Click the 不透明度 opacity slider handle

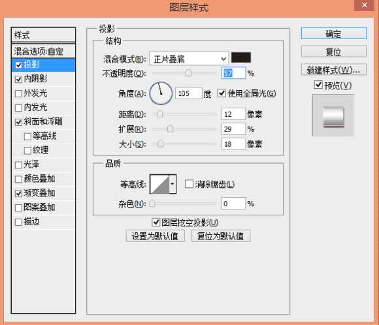coord(188,73)
